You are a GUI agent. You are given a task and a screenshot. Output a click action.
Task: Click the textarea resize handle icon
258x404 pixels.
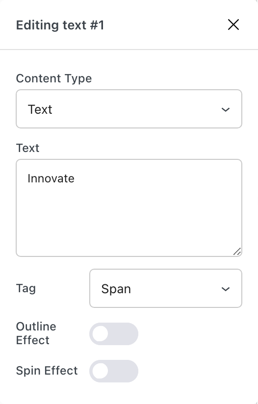(x=237, y=252)
